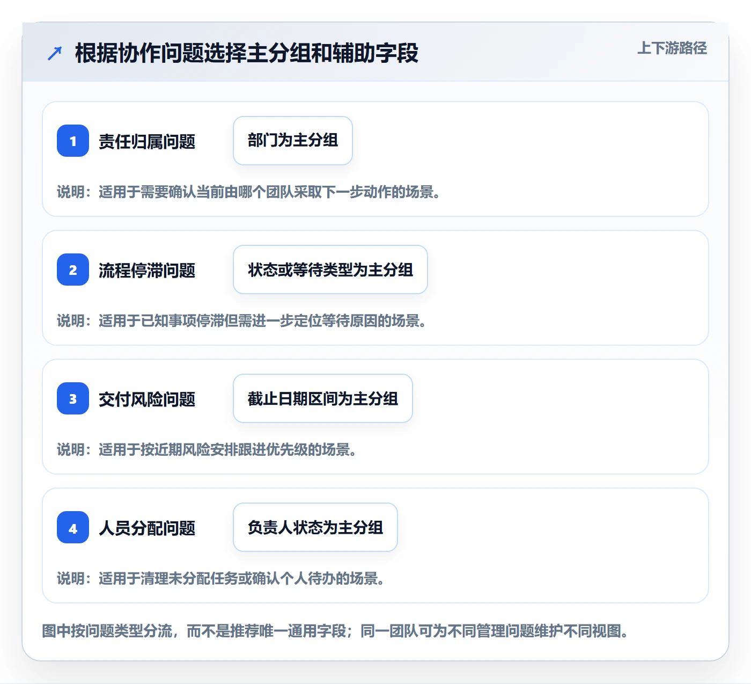The height and width of the screenshot is (684, 751).
Task: Click the 责任归属问题 title
Action: [x=147, y=142]
